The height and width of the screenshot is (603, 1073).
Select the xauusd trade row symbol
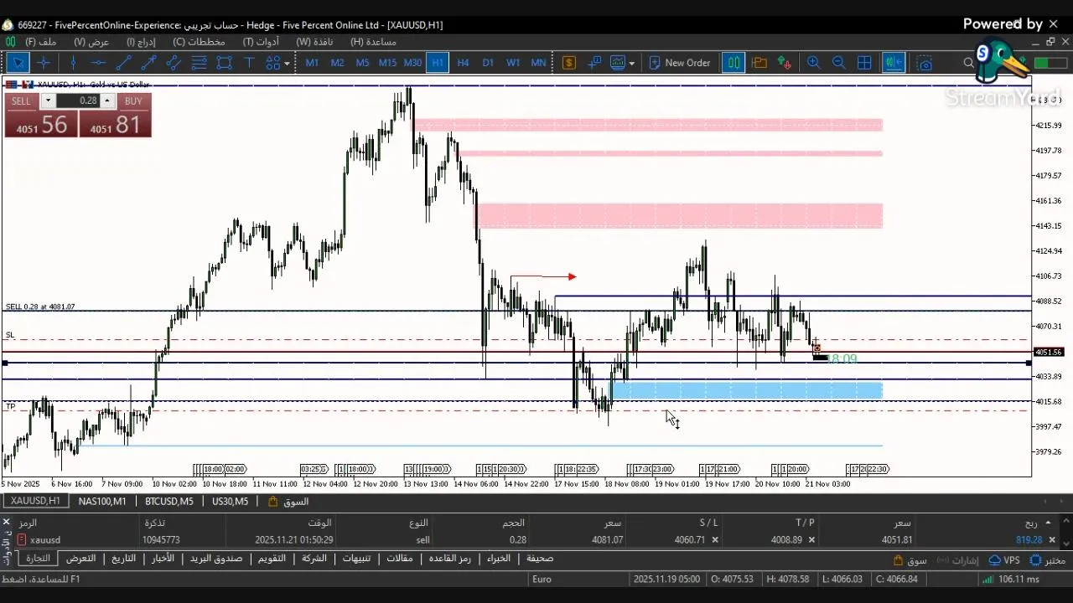[x=45, y=540]
